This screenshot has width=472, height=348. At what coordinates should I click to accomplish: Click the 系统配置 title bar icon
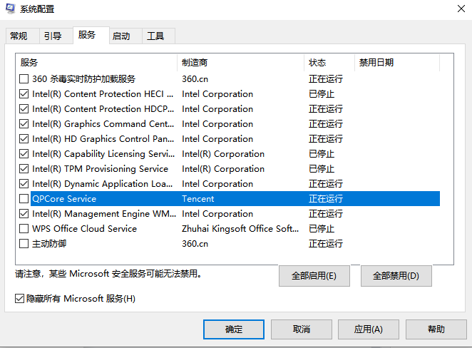click(x=11, y=9)
